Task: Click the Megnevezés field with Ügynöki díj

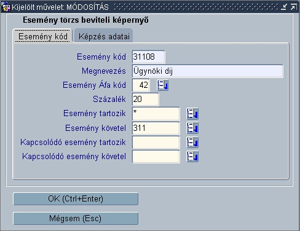Action: tap(208, 71)
